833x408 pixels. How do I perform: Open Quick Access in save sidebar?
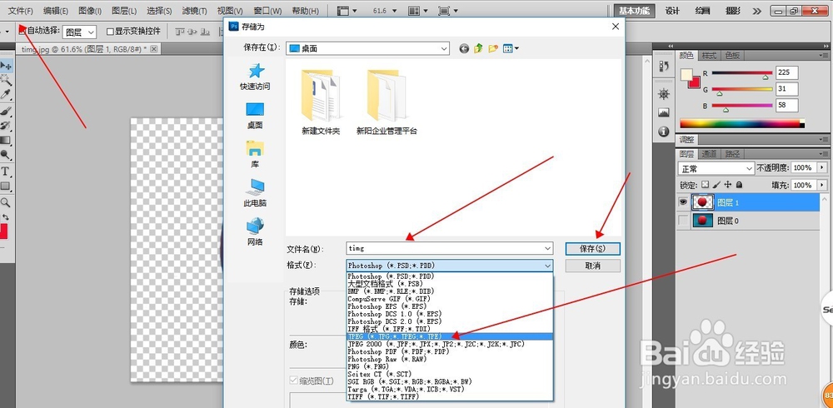(255, 77)
